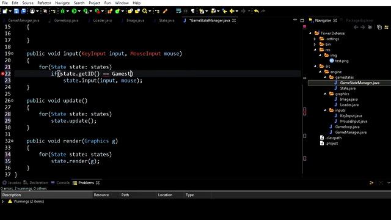Click Navigator Back arrow icon
Viewport: 391px width, 220px height.
[x=356, y=27]
